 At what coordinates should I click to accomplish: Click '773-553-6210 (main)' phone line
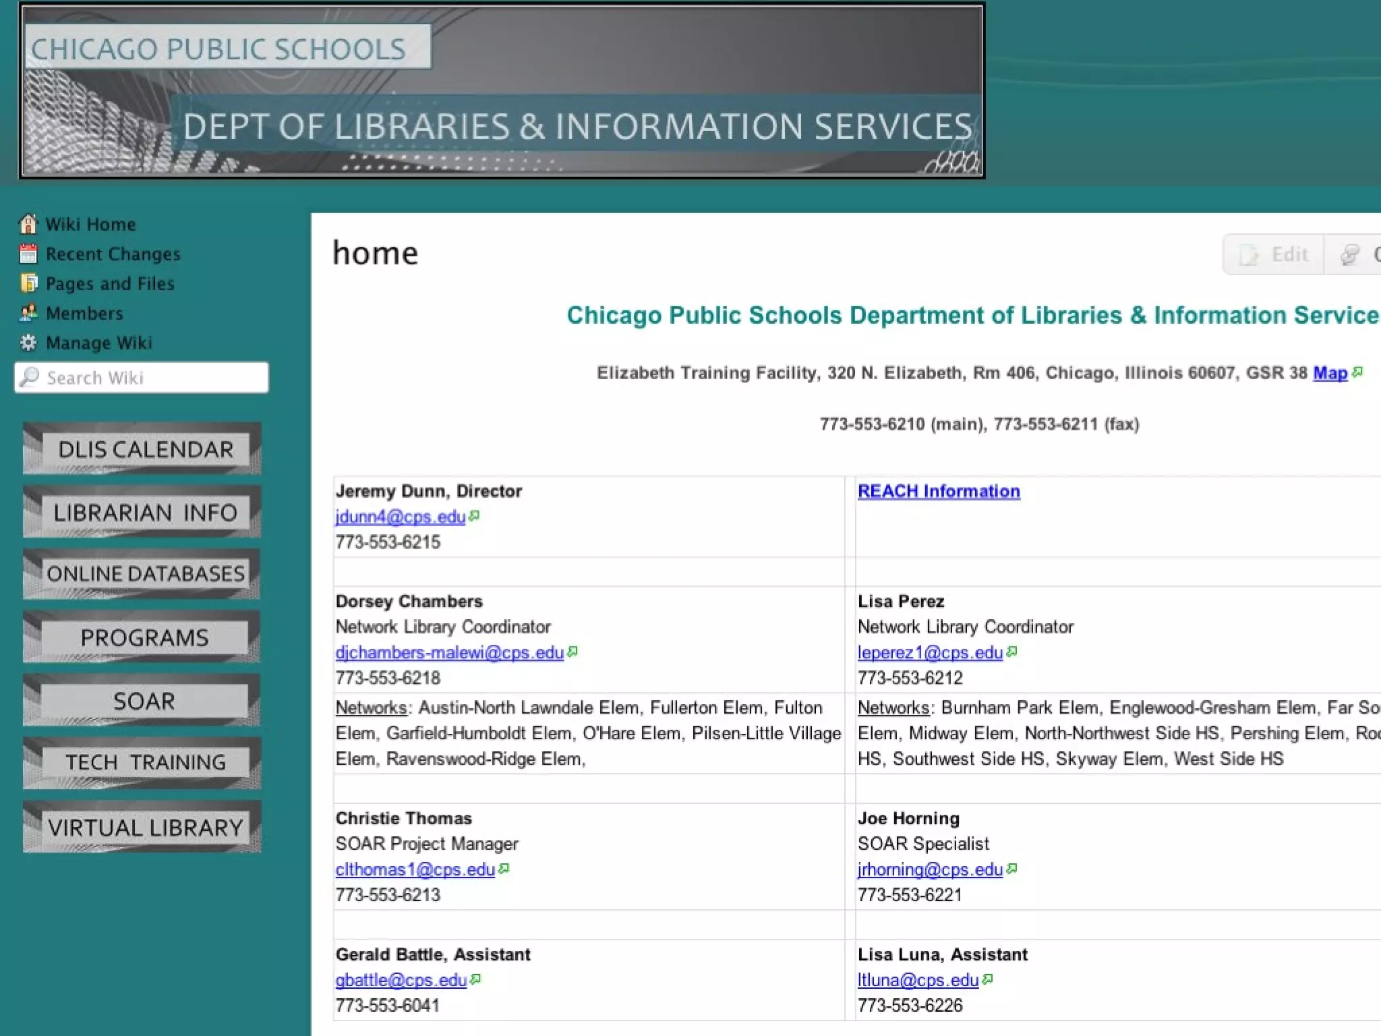pyautogui.click(x=902, y=424)
